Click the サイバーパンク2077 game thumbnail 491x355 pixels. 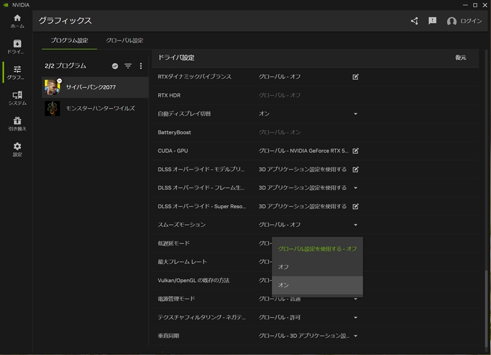click(x=52, y=87)
